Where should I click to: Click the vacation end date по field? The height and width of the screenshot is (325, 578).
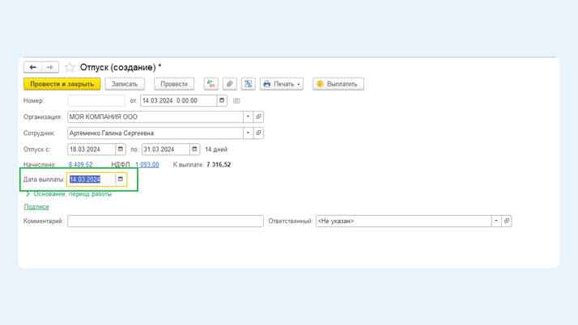(x=166, y=149)
